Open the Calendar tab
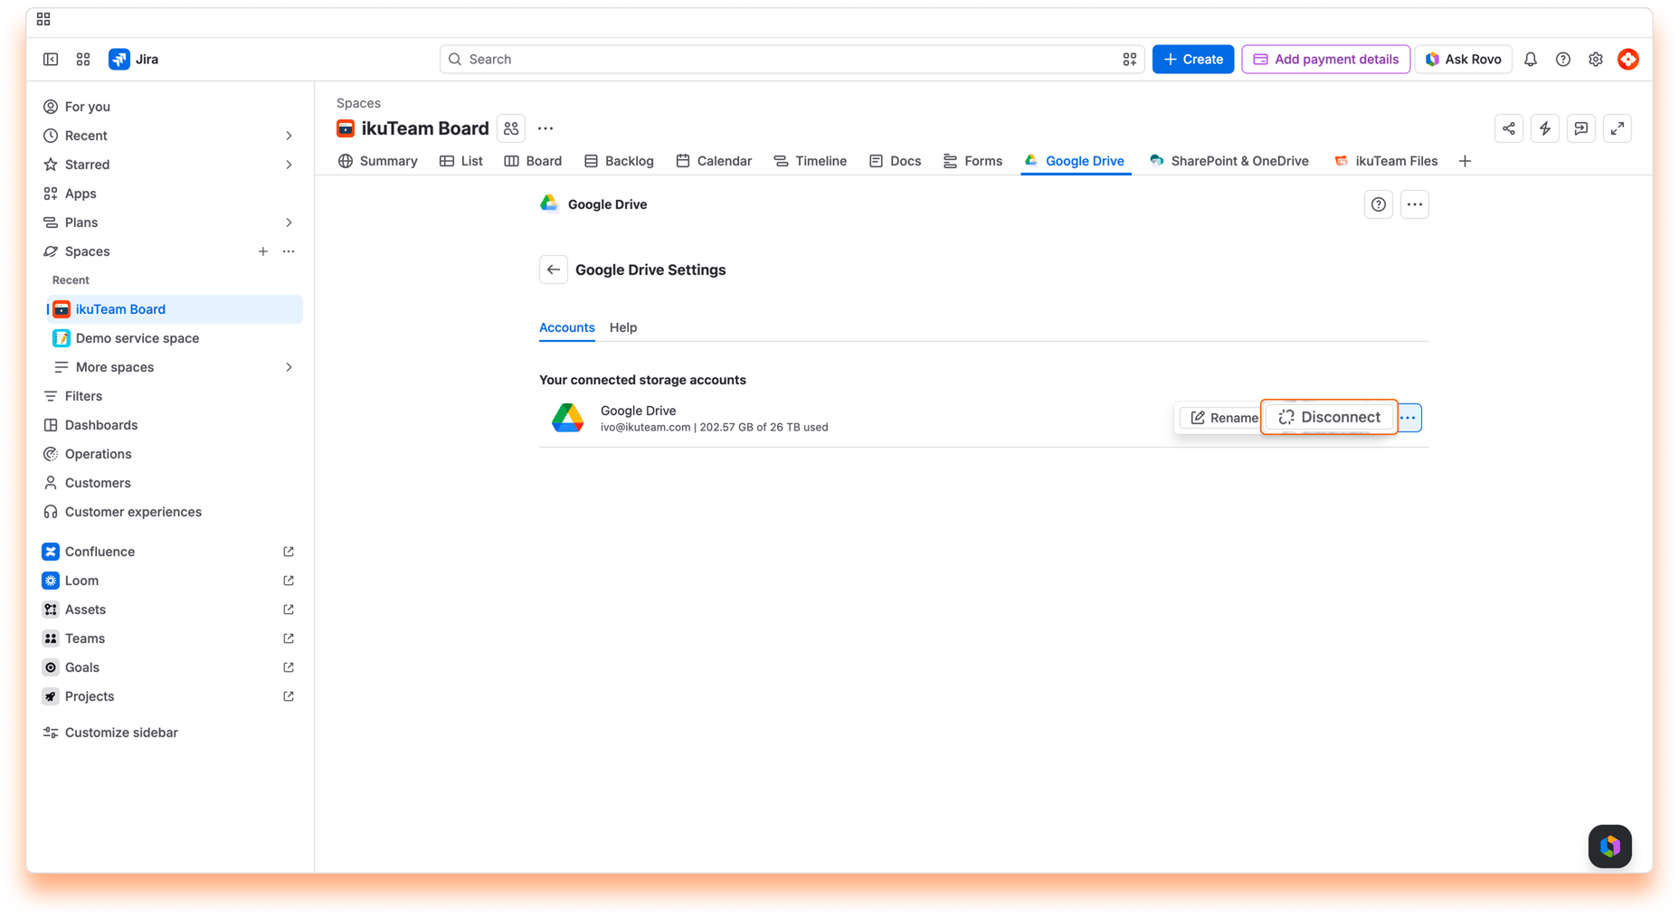The image size is (1679, 917). pos(714,161)
